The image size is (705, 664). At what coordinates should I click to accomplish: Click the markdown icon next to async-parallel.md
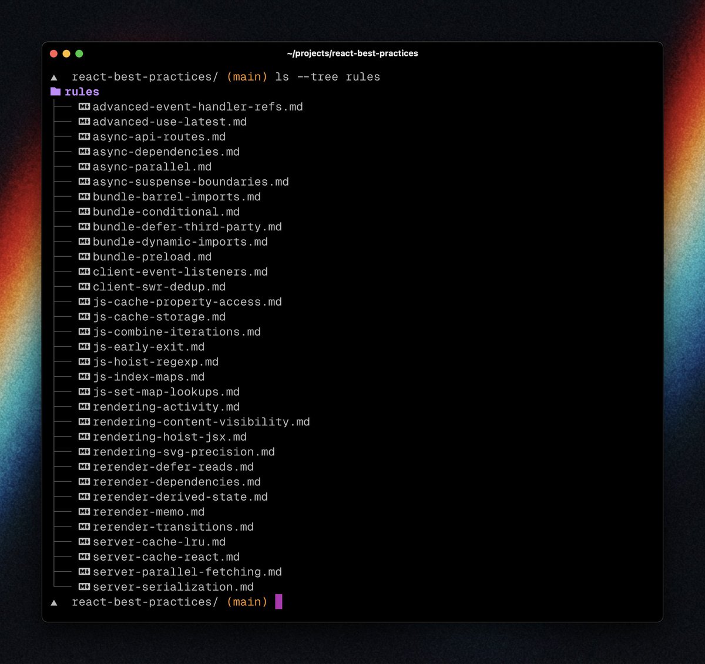point(84,166)
